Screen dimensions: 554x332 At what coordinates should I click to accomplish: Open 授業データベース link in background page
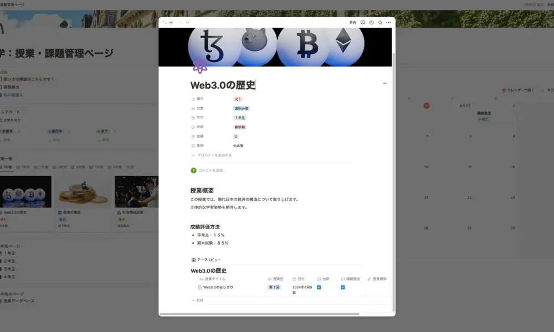[x=18, y=301]
